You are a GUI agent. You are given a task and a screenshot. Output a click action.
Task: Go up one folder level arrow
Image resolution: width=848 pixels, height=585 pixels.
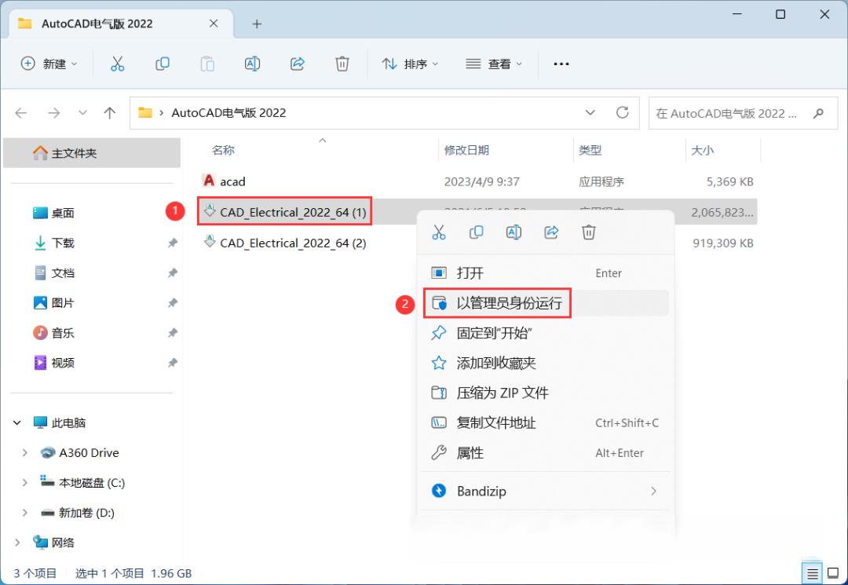point(110,113)
